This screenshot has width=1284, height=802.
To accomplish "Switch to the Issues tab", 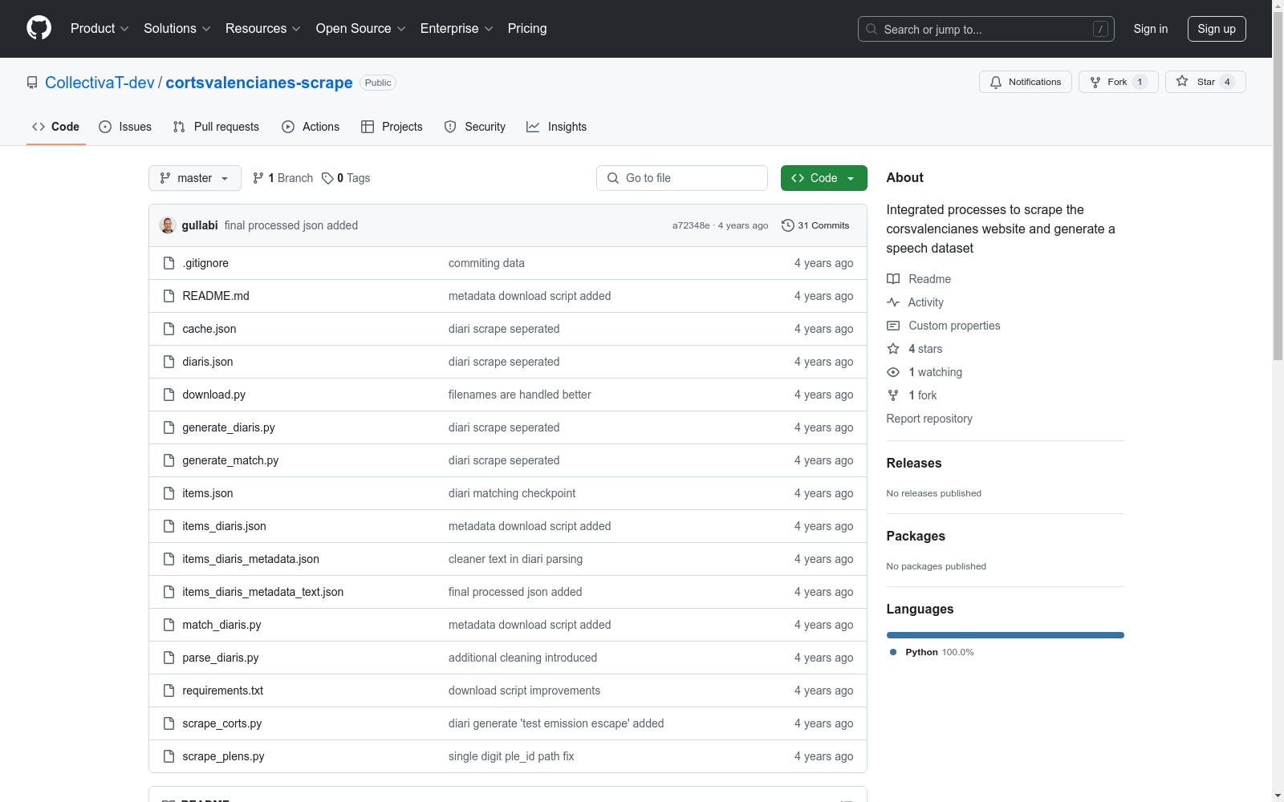I will [125, 127].
